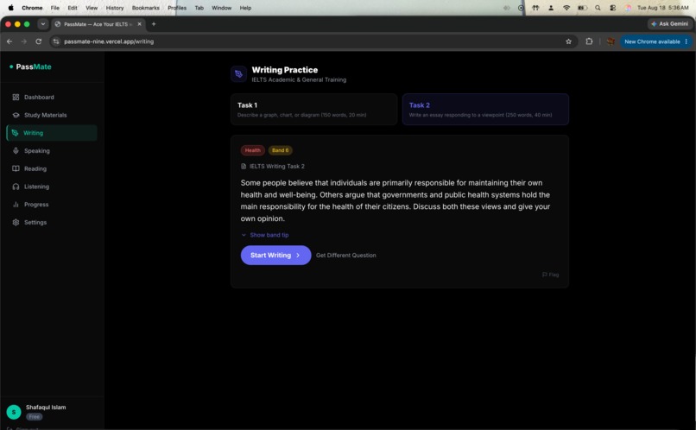View site information icon in address bar
This screenshot has height=430, width=696.
[x=56, y=41]
